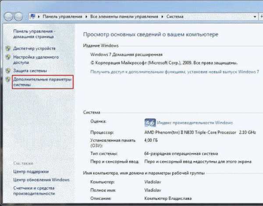The height and width of the screenshot is (206, 263).
Task: Open Панель управления - домашняя страница link
Action: coord(34,35)
